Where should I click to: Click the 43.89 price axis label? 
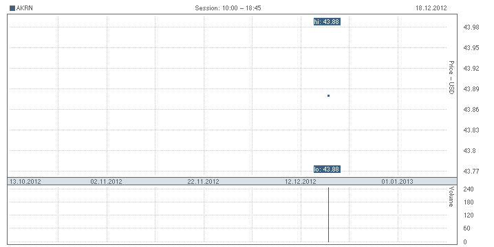coord(471,89)
